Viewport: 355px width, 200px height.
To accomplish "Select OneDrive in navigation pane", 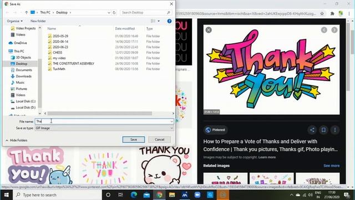I will click(x=18, y=43).
